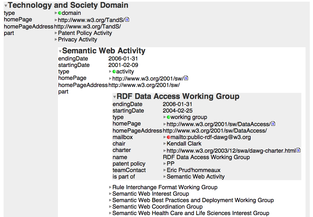Collapse the RDF Data Access Working Group section
This screenshot has height=217, width=313.
pyautogui.click(x=114, y=97)
